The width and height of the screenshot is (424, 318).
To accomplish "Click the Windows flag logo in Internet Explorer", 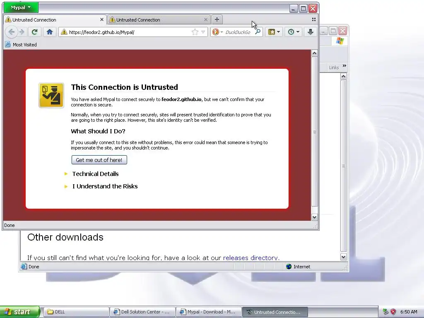I will click(x=340, y=41).
